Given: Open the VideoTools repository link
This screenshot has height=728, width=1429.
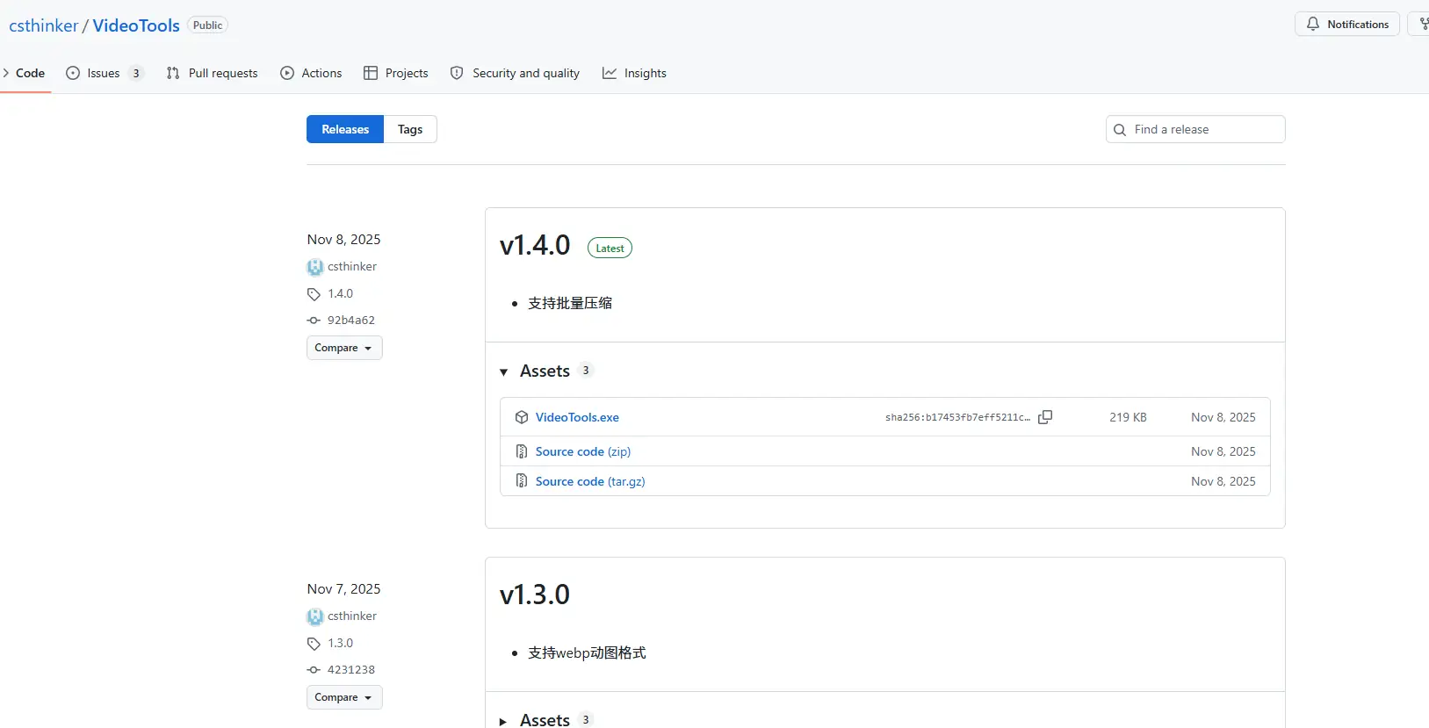Looking at the screenshot, I should click(136, 25).
